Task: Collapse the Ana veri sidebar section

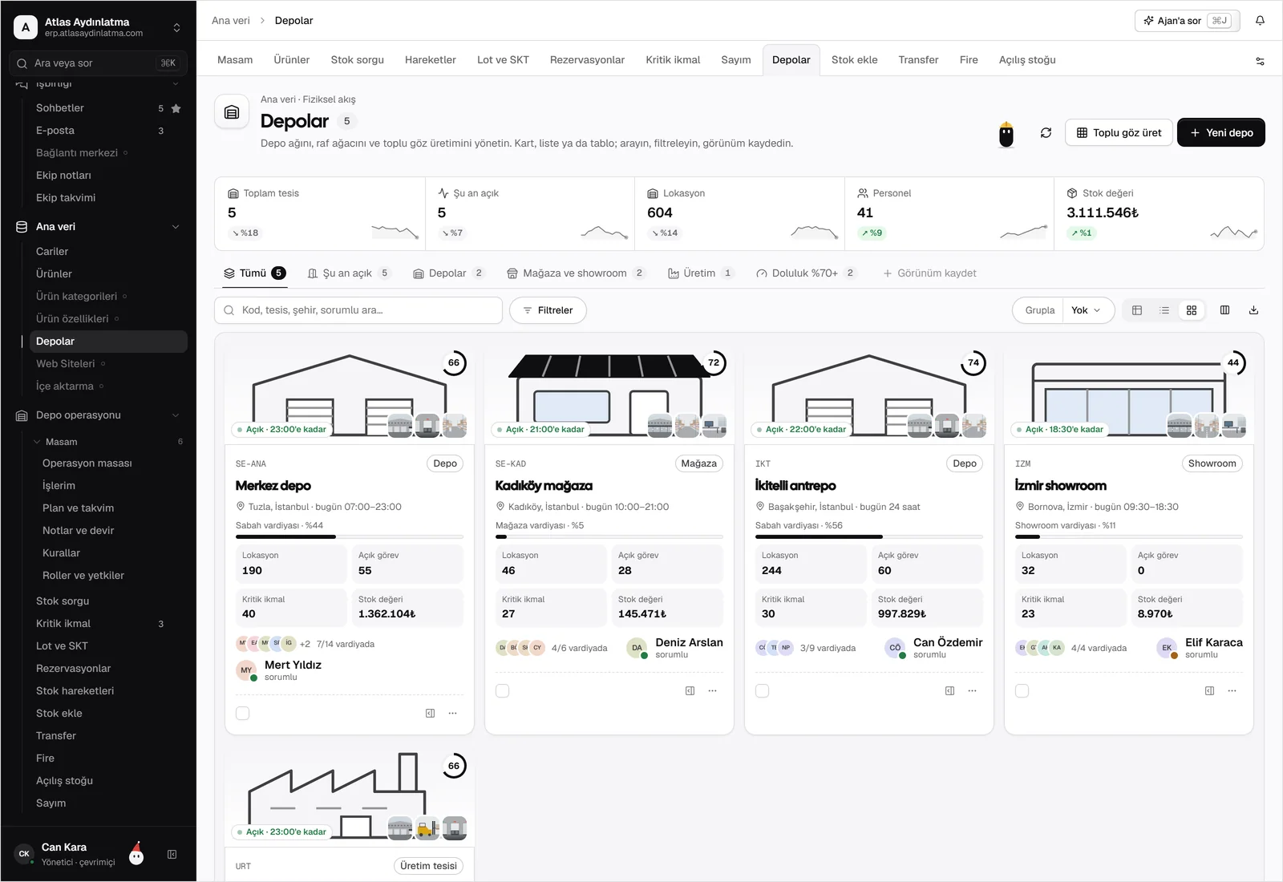Action: click(176, 227)
